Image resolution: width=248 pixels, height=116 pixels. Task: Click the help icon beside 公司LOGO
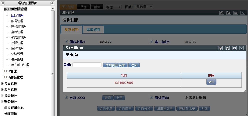pos(66,98)
